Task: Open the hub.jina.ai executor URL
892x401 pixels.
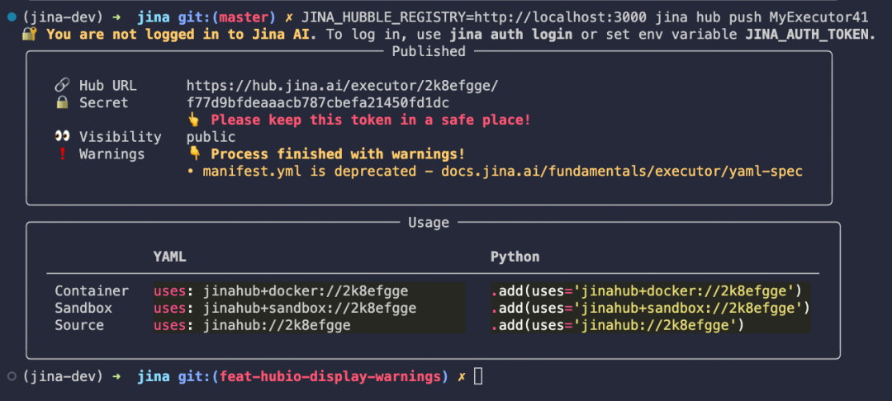Action: 343,86
